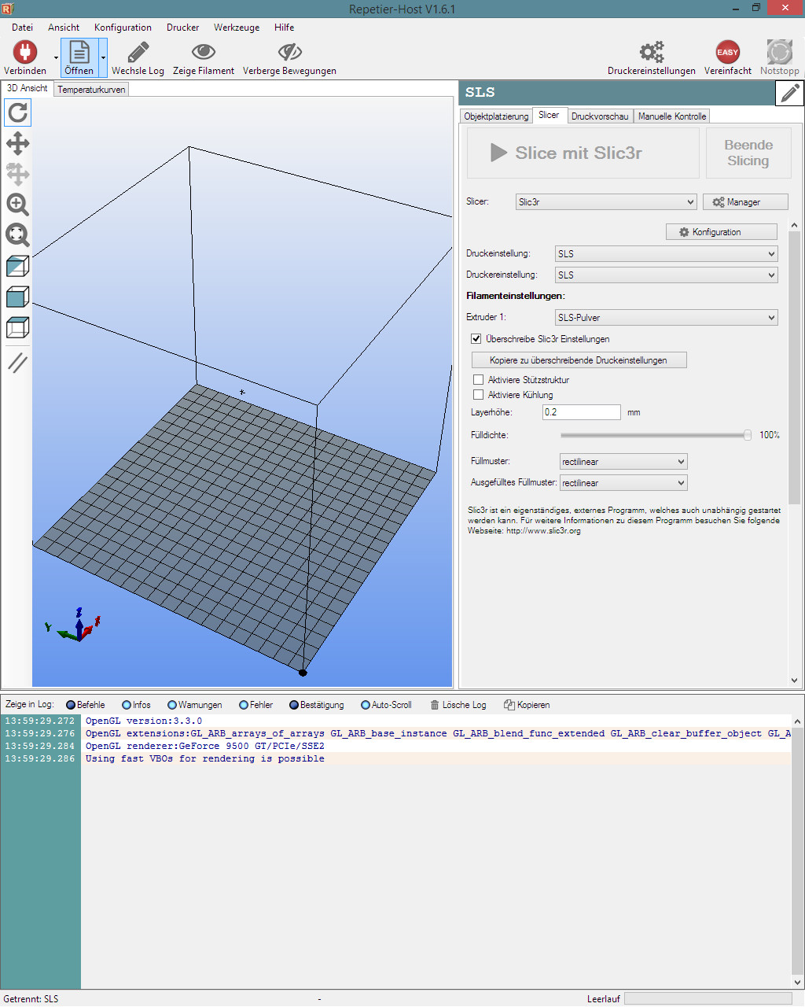Screen dimensions: 805x1007
Task: Click Zeige Filament eye icon
Action: coord(204,52)
